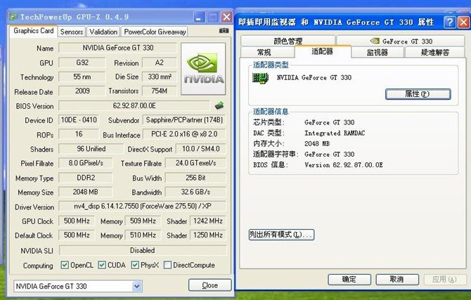
Task: Click the BIOS 信息 Version 62.92.87.00.0E text
Action: (x=343, y=165)
